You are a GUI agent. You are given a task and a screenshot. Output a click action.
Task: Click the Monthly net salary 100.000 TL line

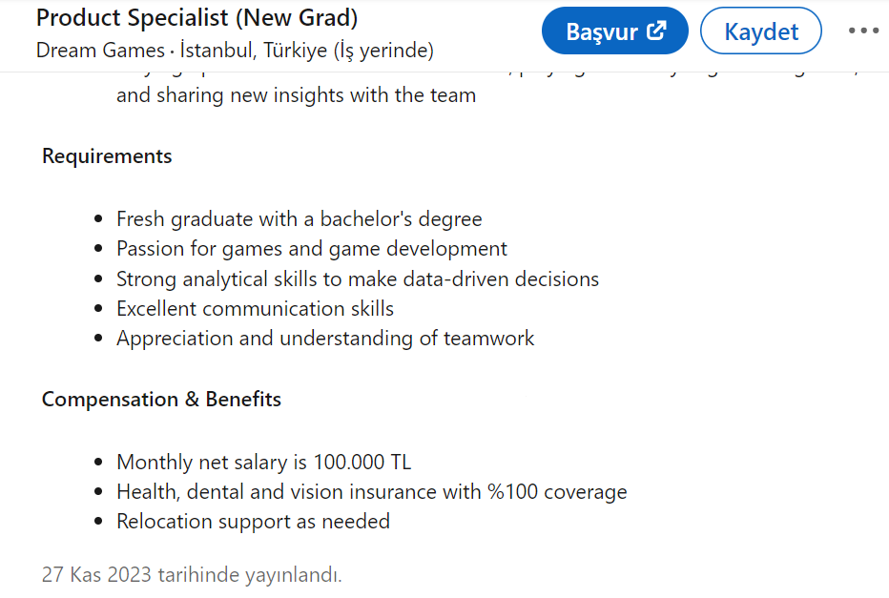pos(264,462)
